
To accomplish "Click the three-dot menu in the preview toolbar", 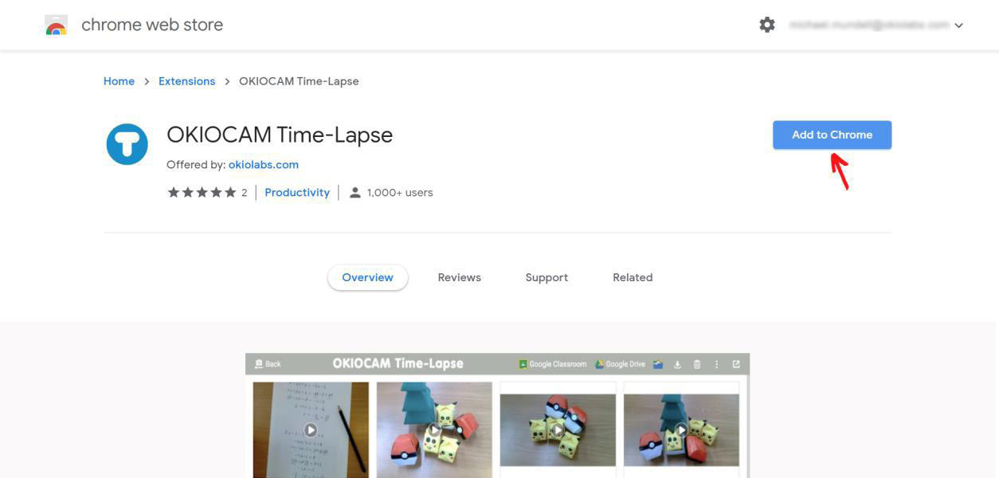I will [x=717, y=364].
